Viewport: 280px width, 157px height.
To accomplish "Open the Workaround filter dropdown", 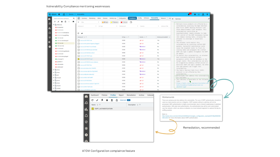I will (x=129, y=26).
